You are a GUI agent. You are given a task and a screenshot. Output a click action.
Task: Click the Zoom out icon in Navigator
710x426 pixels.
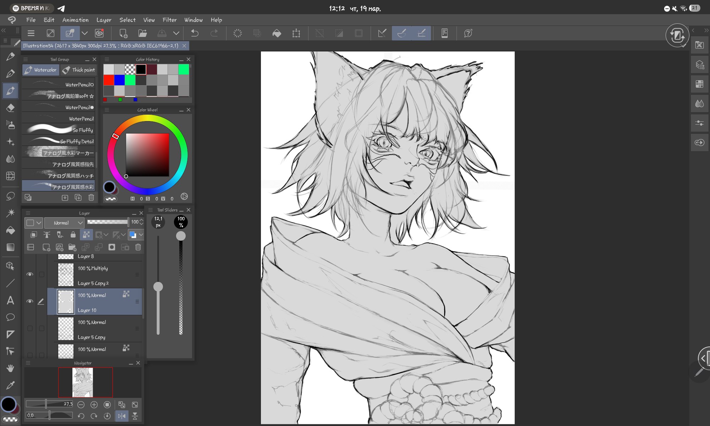[x=81, y=405]
